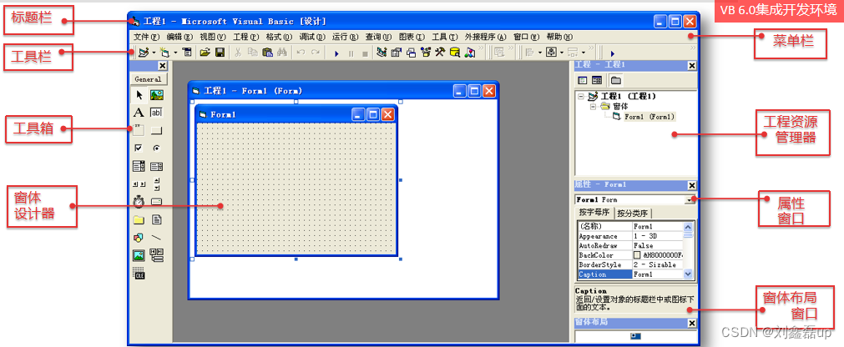Screen dimensions: 844x347
Task: Click the Paste clipboard toolbar icon
Action: (x=267, y=53)
